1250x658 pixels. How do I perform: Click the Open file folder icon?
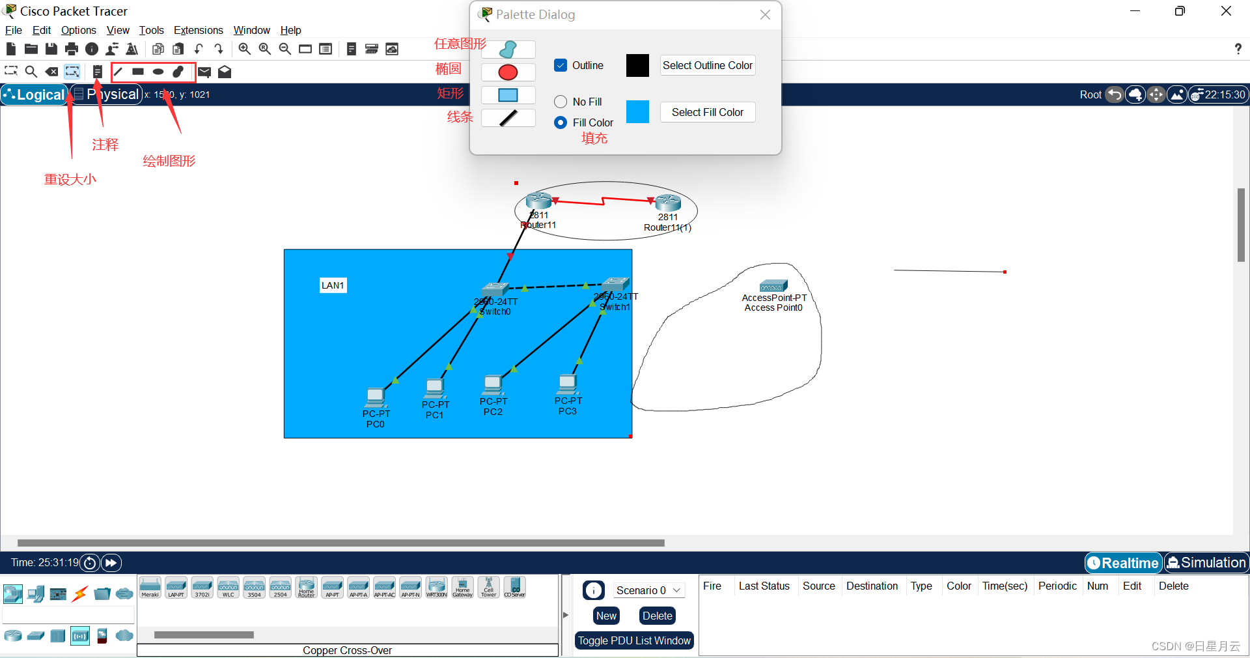31,49
